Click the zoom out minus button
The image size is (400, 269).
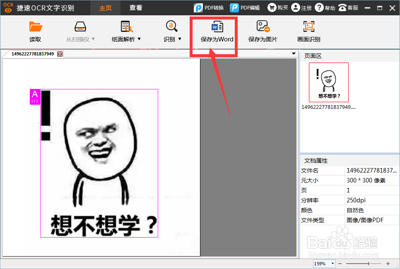tap(340, 263)
